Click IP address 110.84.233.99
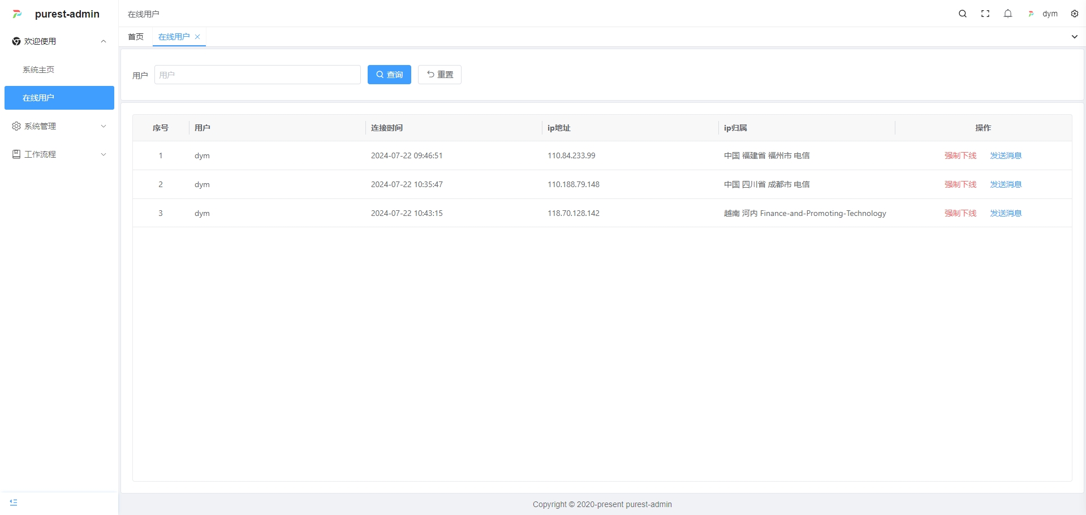This screenshot has width=1086, height=515. [x=571, y=155]
